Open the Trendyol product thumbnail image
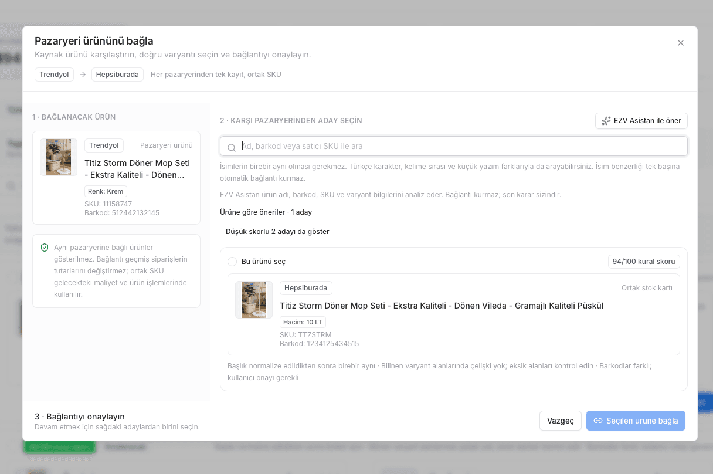 click(x=59, y=157)
